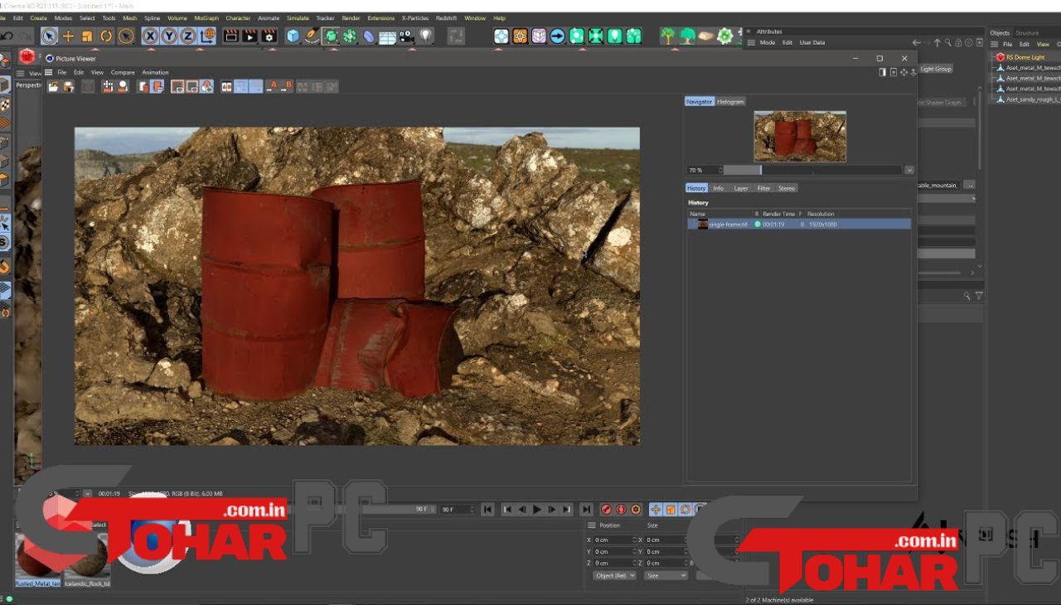The image size is (1061, 605).
Task: Go to end of animation
Action: click(x=586, y=510)
